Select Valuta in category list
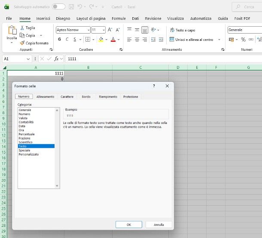The image size is (262, 238). [x=36, y=118]
